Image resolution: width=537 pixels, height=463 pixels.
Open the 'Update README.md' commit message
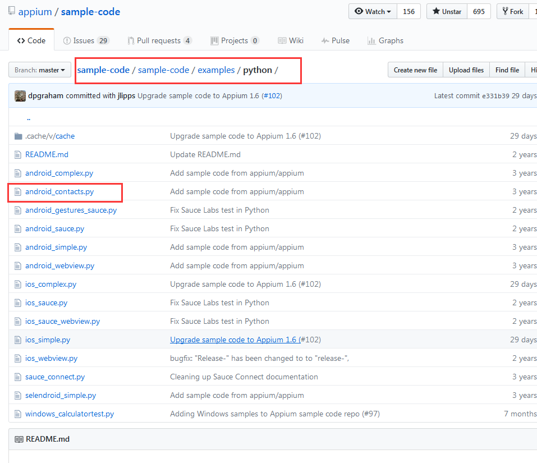pos(205,154)
